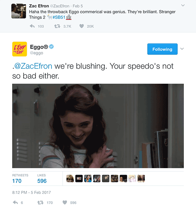The height and width of the screenshot is (215, 196).
Task: Toggle the Following button for Eggo
Action: click(x=162, y=49)
